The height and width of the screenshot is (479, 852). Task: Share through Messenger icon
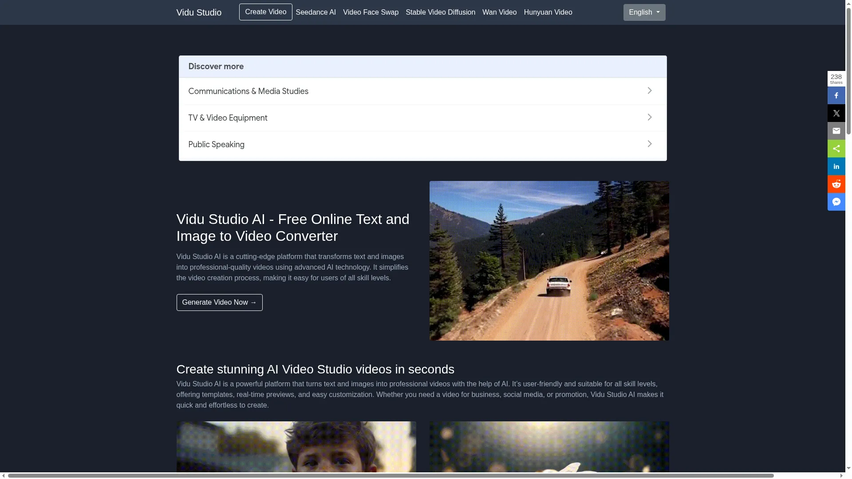pyautogui.click(x=836, y=202)
